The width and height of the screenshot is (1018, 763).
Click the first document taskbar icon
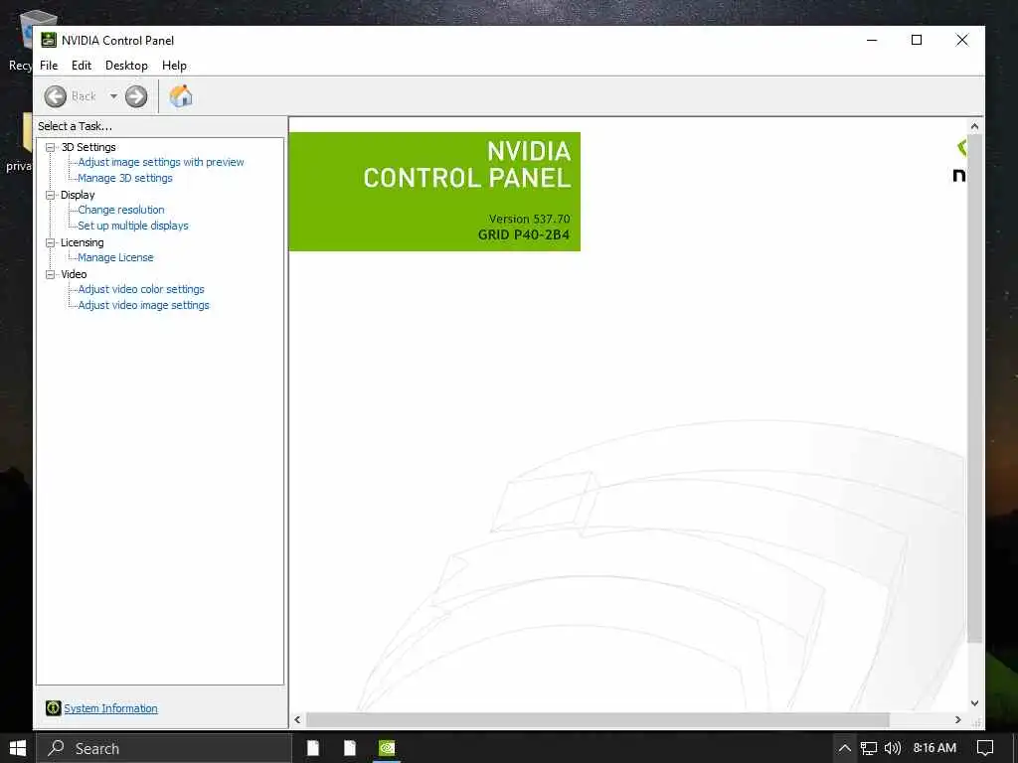click(313, 748)
